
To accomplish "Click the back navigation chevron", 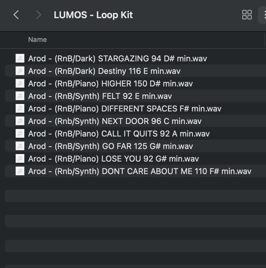I will [16, 15].
